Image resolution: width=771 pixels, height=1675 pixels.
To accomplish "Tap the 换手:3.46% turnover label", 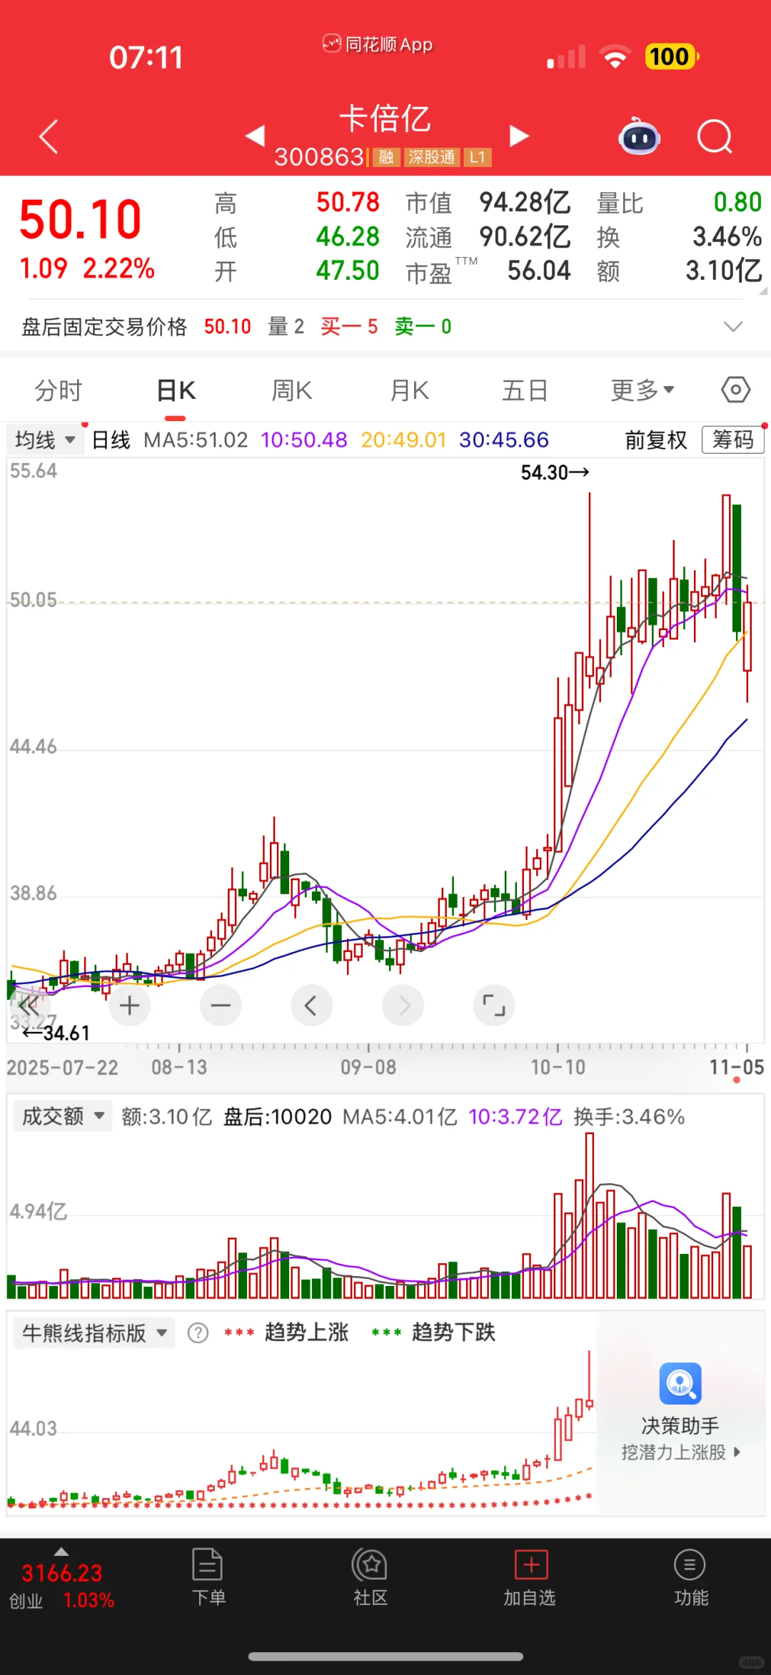I will click(629, 1116).
